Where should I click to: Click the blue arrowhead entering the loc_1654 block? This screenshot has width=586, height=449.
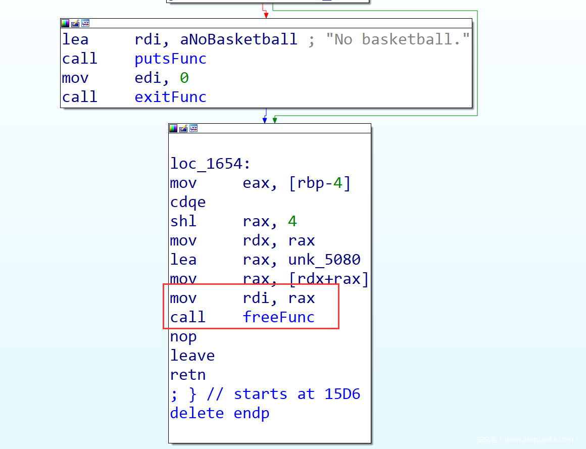point(265,120)
